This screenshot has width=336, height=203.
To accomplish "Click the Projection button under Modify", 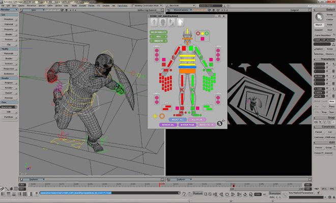I will pyautogui.click(x=9, y=69).
